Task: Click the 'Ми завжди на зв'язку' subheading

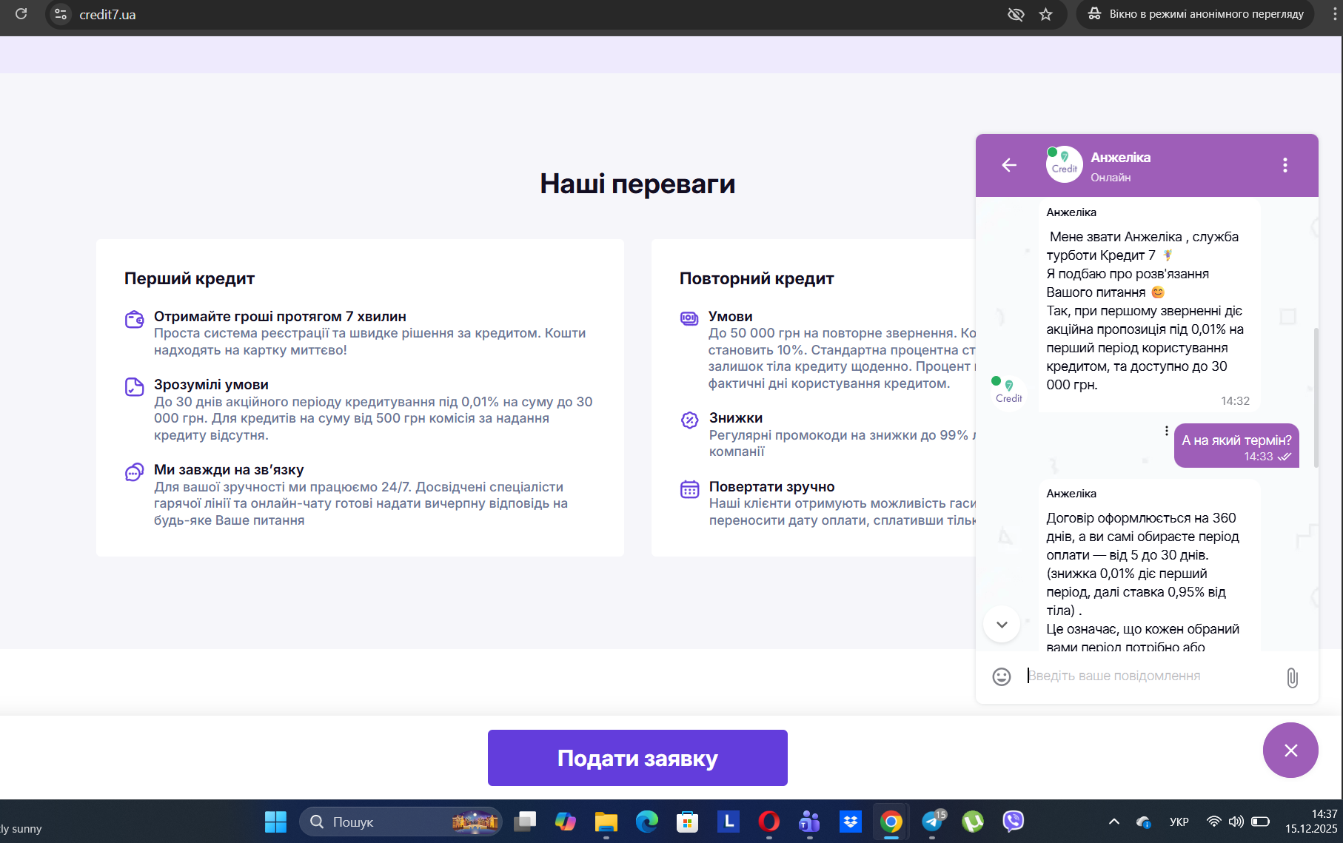Action: coord(229,469)
